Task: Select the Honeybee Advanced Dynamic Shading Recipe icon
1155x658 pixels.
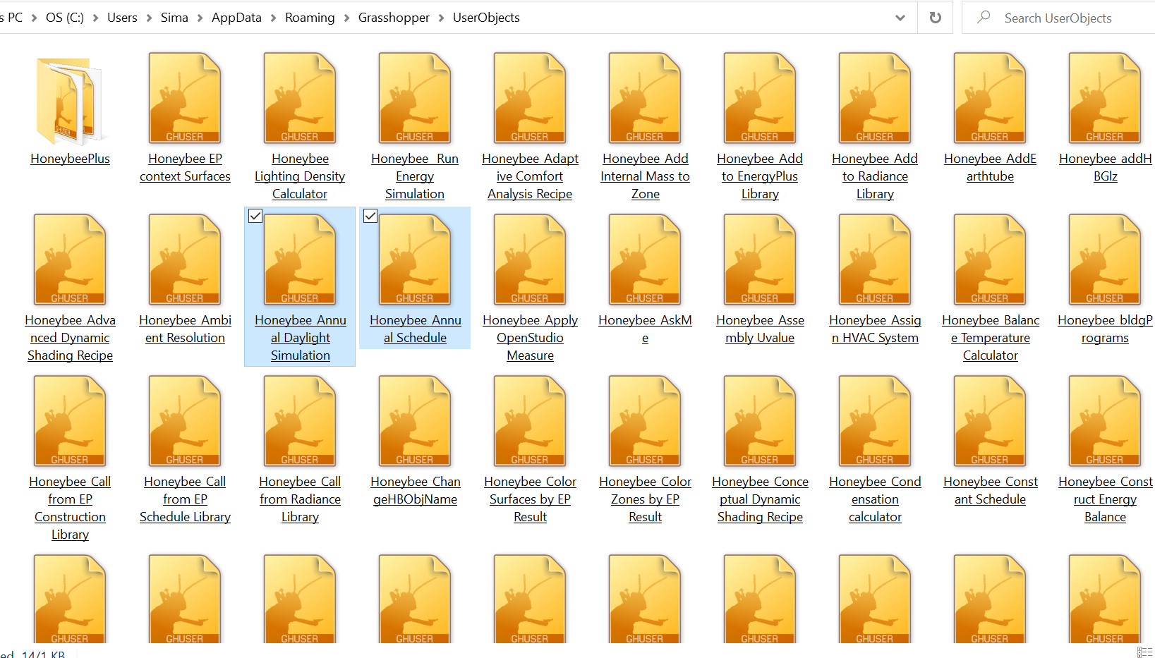Action: tap(70, 260)
